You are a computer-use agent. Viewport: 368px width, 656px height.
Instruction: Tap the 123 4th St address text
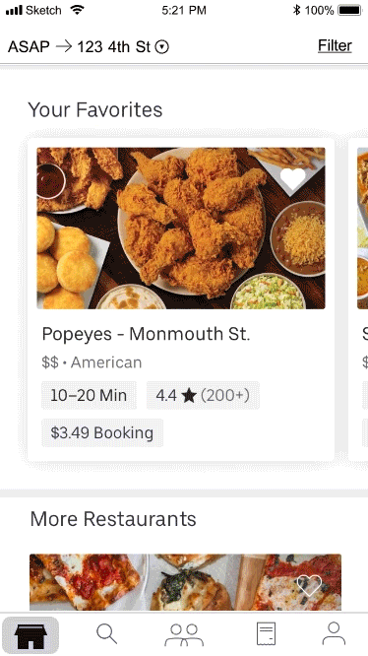[113, 47]
